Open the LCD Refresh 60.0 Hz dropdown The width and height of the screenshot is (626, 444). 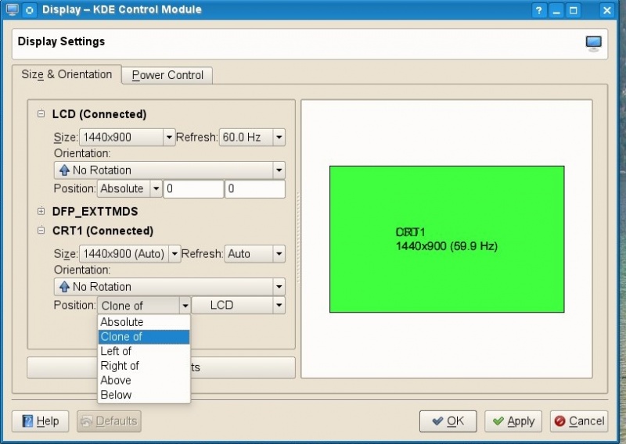pyautogui.click(x=252, y=138)
